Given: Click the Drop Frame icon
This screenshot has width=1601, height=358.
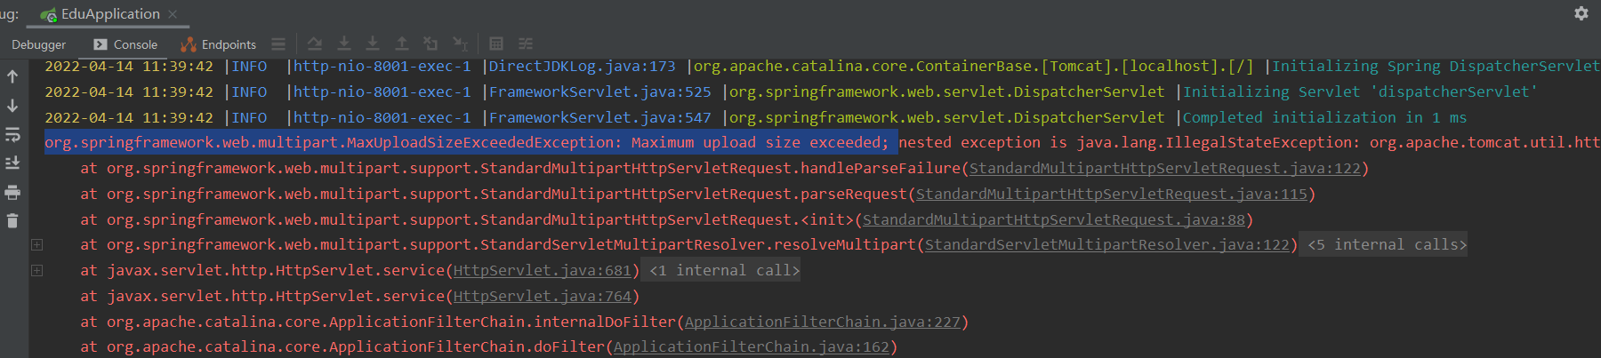Looking at the screenshot, I should point(430,44).
